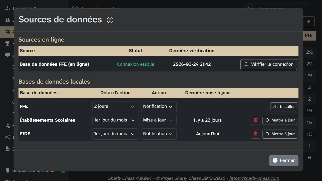Open the sharly-chess.com footer link
The height and width of the screenshot is (181, 322).
pos(254,178)
